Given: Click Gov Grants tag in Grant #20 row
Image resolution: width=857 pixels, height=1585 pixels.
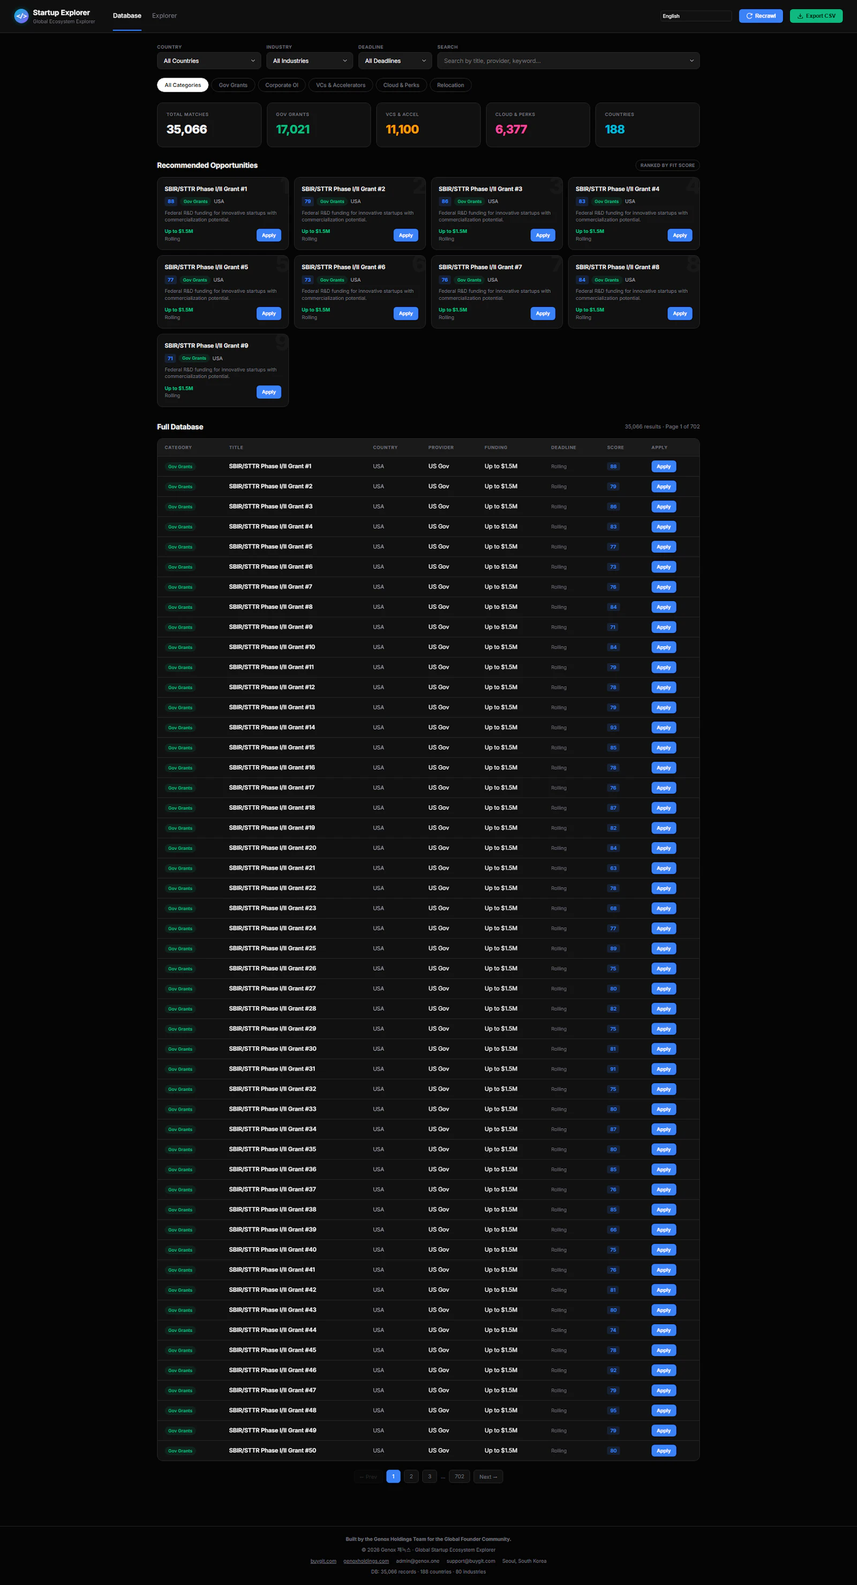Looking at the screenshot, I should click(x=181, y=848).
